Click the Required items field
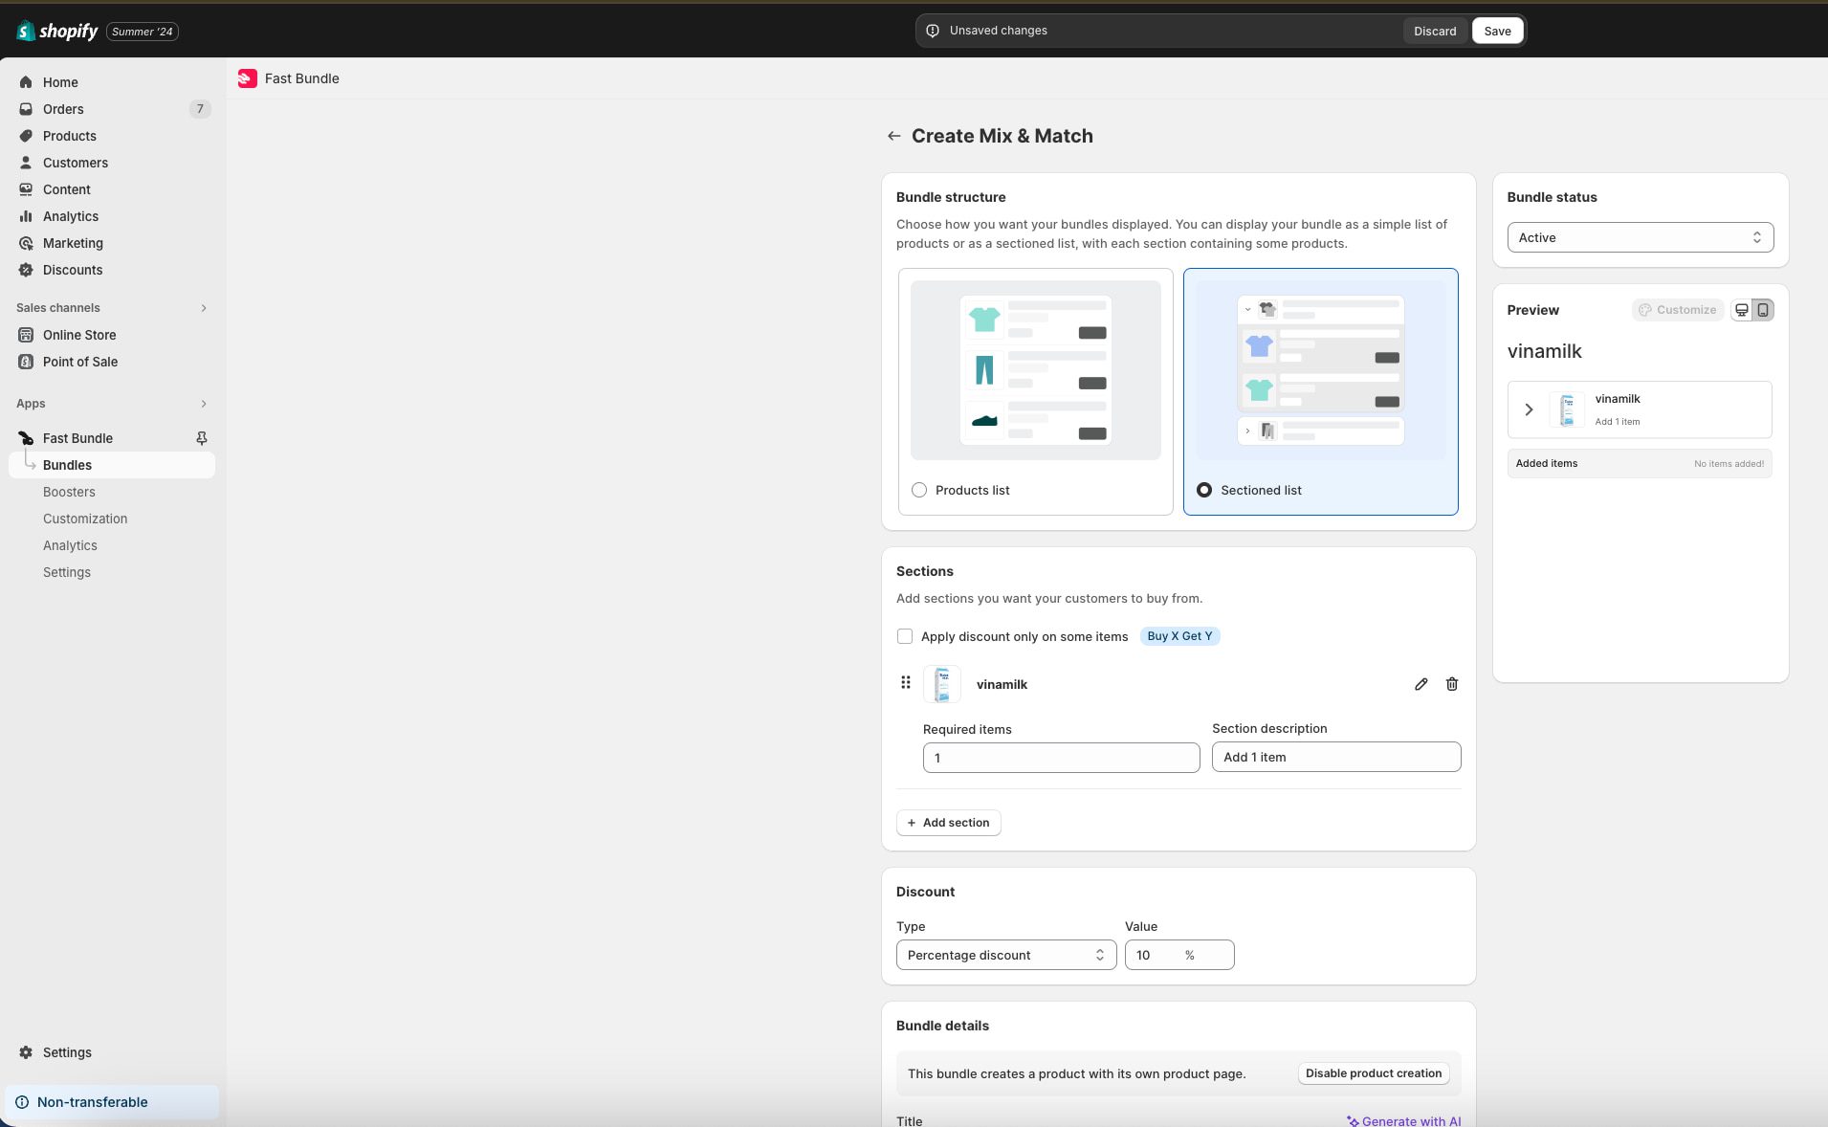 click(1062, 758)
